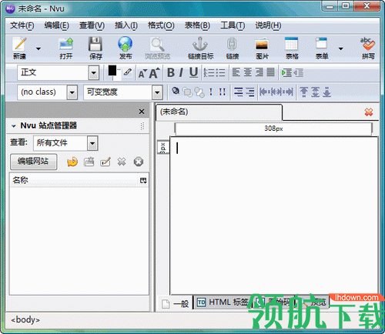Screen dimensions: 385x334
Task: Open the 格式(O) menu
Action: point(161,25)
